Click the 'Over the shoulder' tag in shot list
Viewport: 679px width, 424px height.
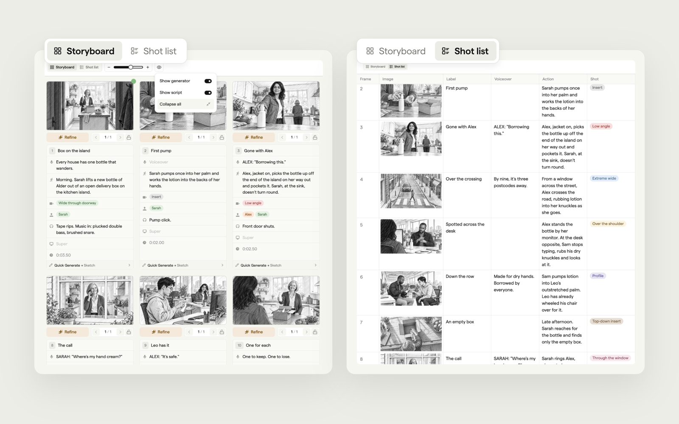(x=608, y=224)
